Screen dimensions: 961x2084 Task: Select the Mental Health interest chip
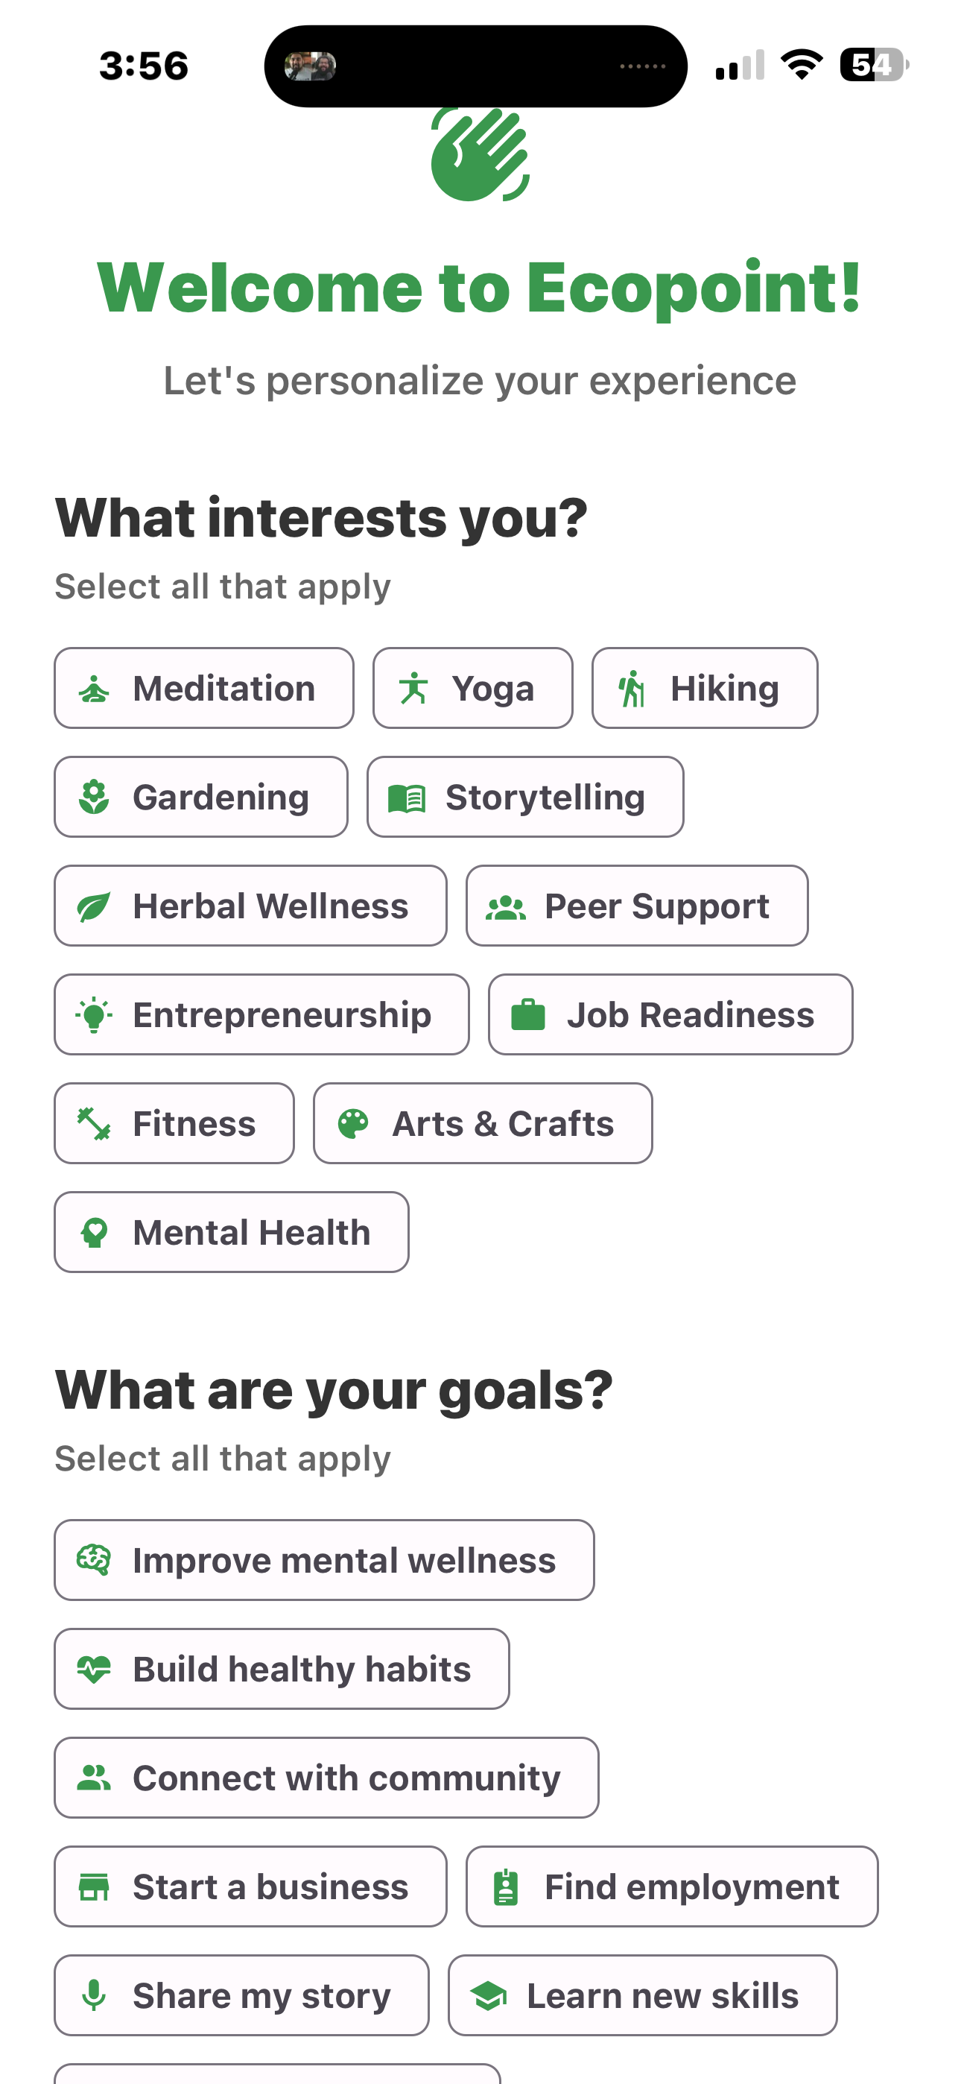pos(232,1231)
